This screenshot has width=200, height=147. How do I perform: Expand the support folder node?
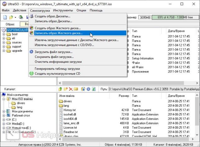tap(4, 47)
